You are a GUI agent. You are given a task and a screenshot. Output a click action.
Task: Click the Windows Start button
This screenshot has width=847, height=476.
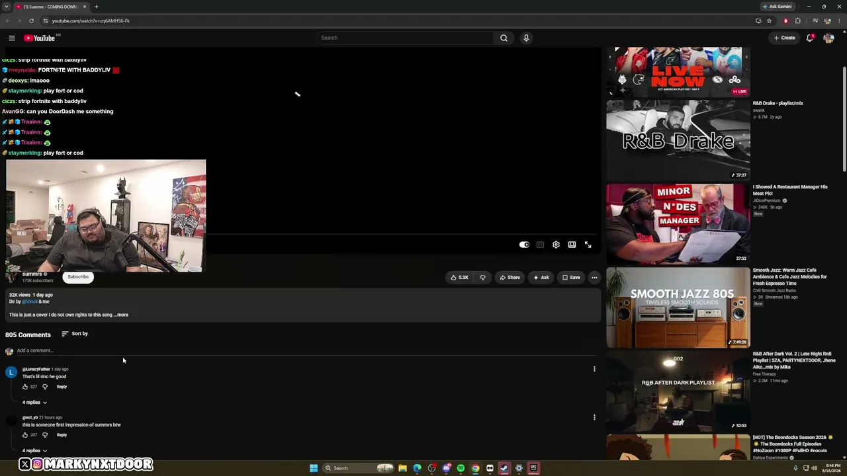click(x=314, y=468)
